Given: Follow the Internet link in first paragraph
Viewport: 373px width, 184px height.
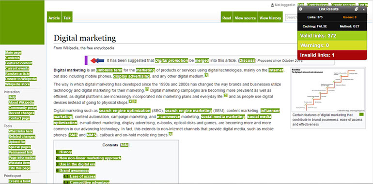Looking at the screenshot, I should click(276, 70).
